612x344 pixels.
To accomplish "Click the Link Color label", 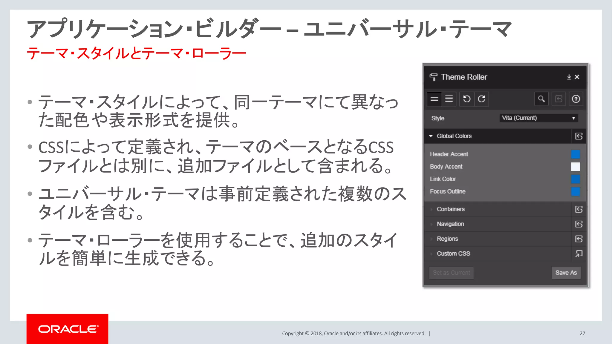I will 443,179.
